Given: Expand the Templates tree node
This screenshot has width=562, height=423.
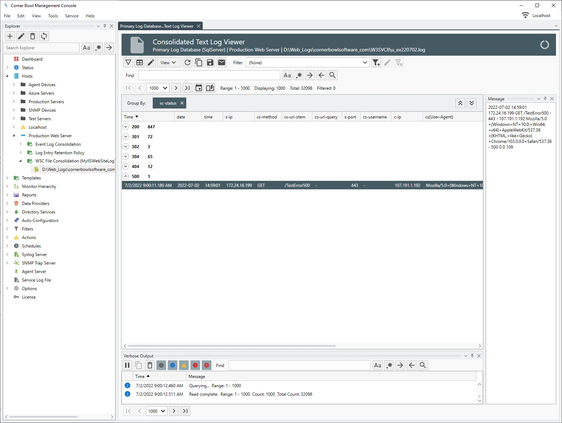Looking at the screenshot, I should (7, 178).
